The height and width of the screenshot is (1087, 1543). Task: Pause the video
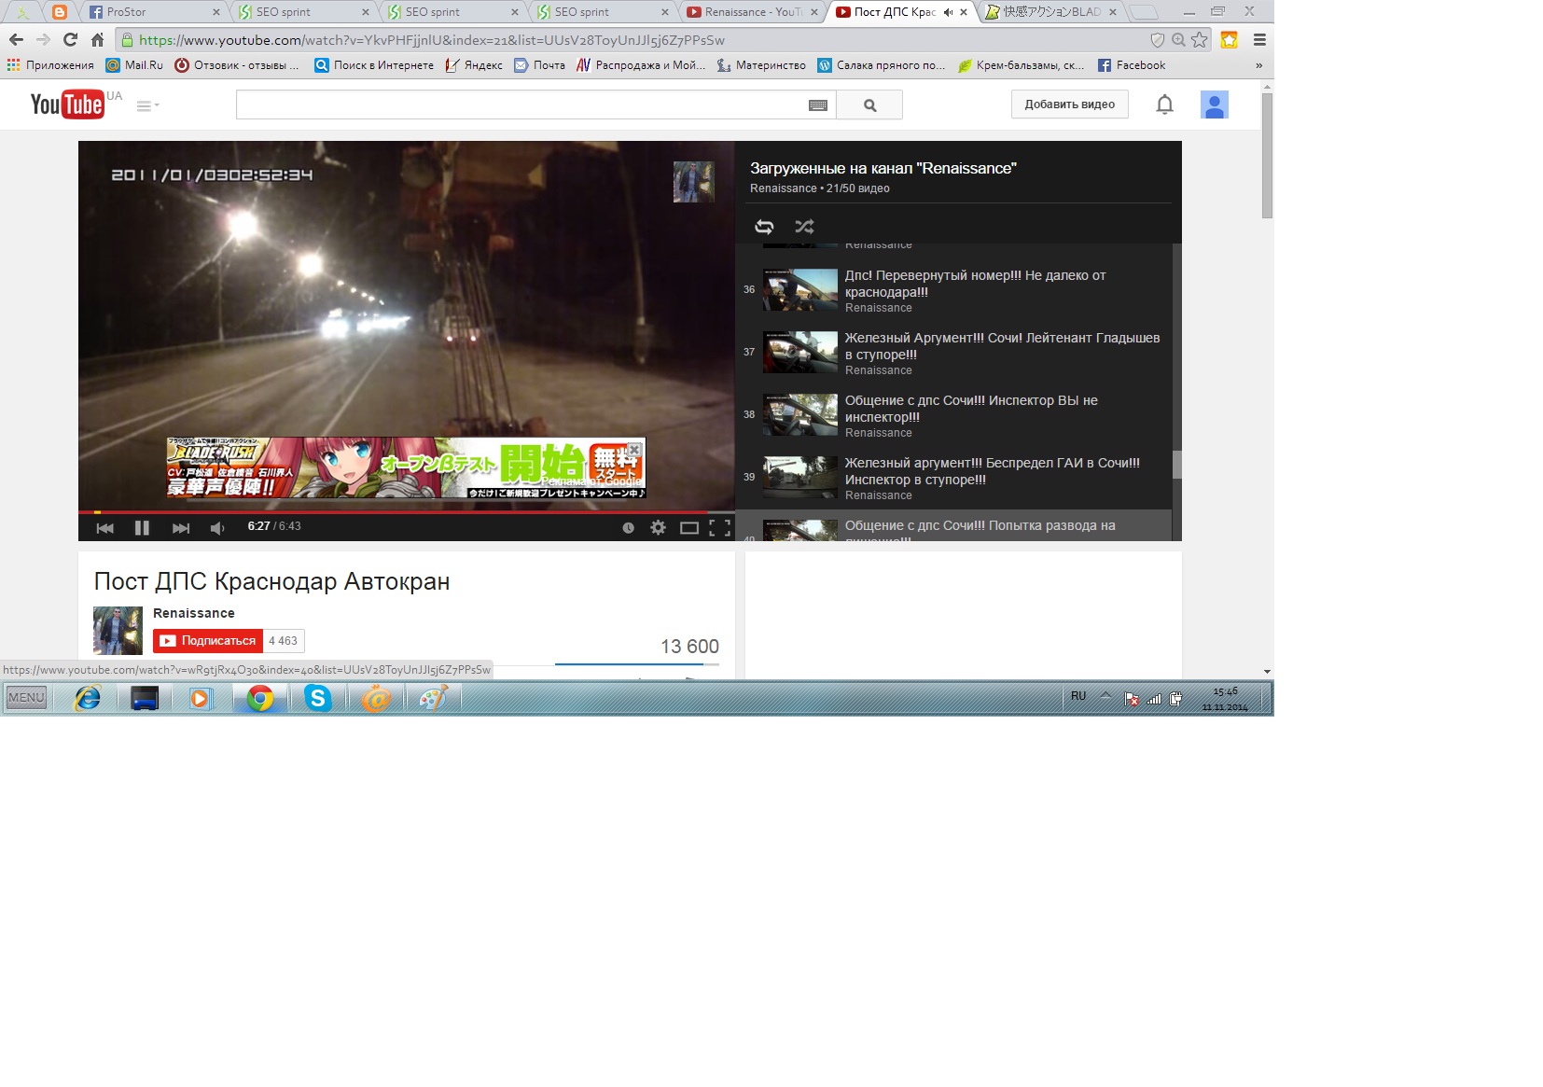pyautogui.click(x=142, y=527)
